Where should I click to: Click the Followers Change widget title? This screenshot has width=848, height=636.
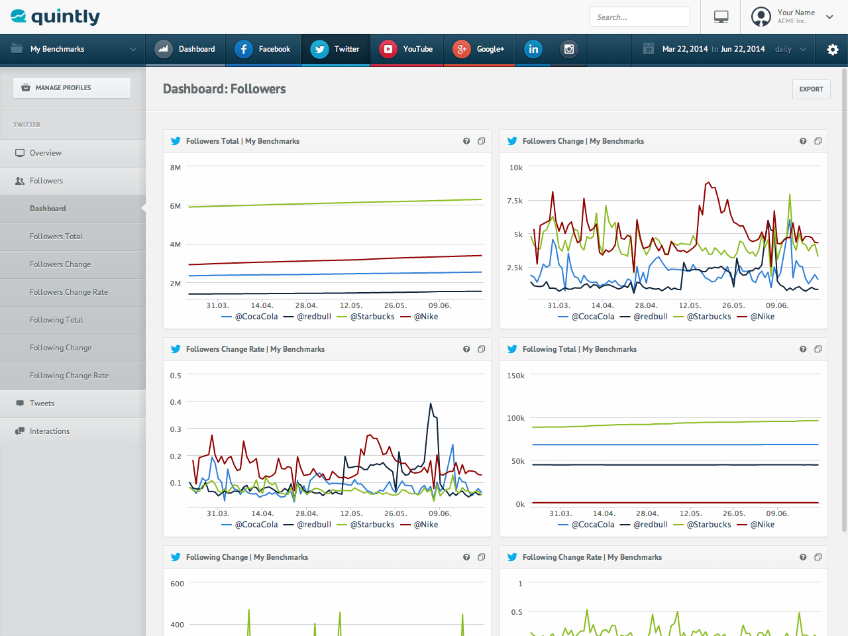pos(583,141)
